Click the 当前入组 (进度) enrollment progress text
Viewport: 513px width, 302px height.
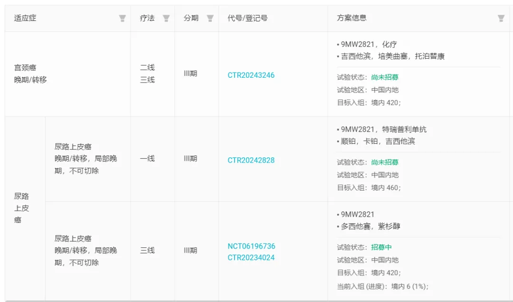pyautogui.click(x=382, y=286)
